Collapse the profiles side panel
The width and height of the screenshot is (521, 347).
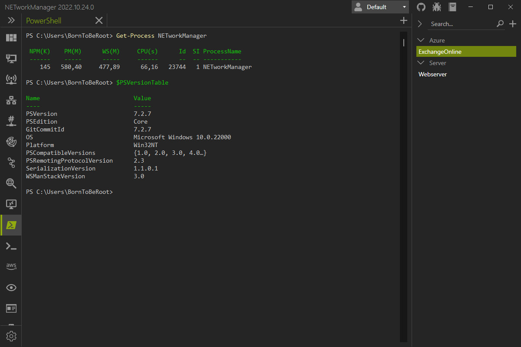pyautogui.click(x=420, y=24)
